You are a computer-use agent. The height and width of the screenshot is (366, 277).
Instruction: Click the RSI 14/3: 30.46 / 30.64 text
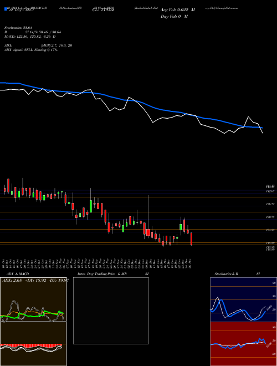(33, 32)
